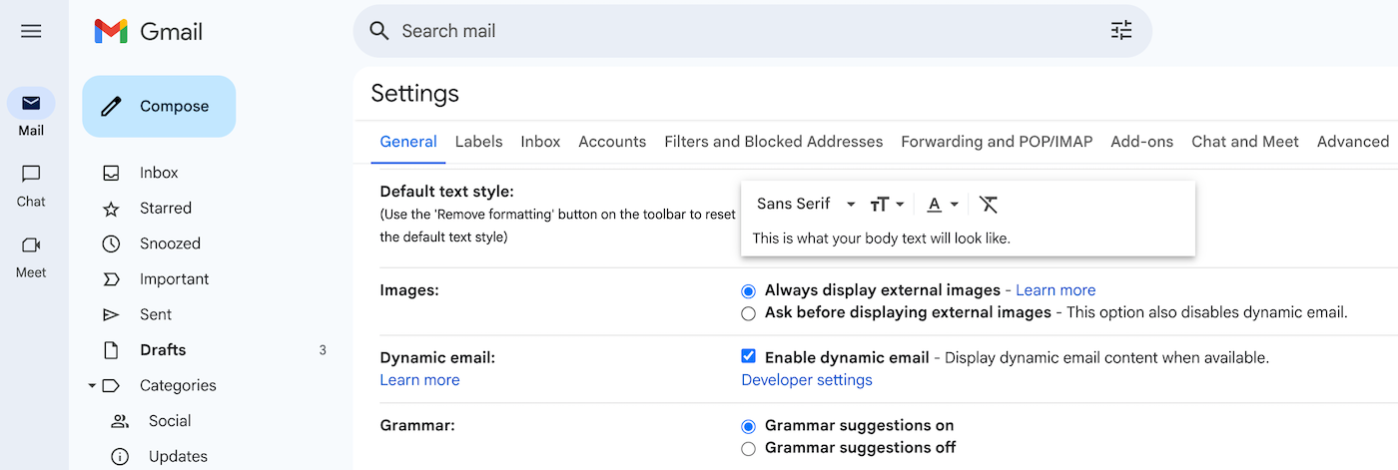Open the text color picker
1398x470 pixels.
(x=942, y=205)
